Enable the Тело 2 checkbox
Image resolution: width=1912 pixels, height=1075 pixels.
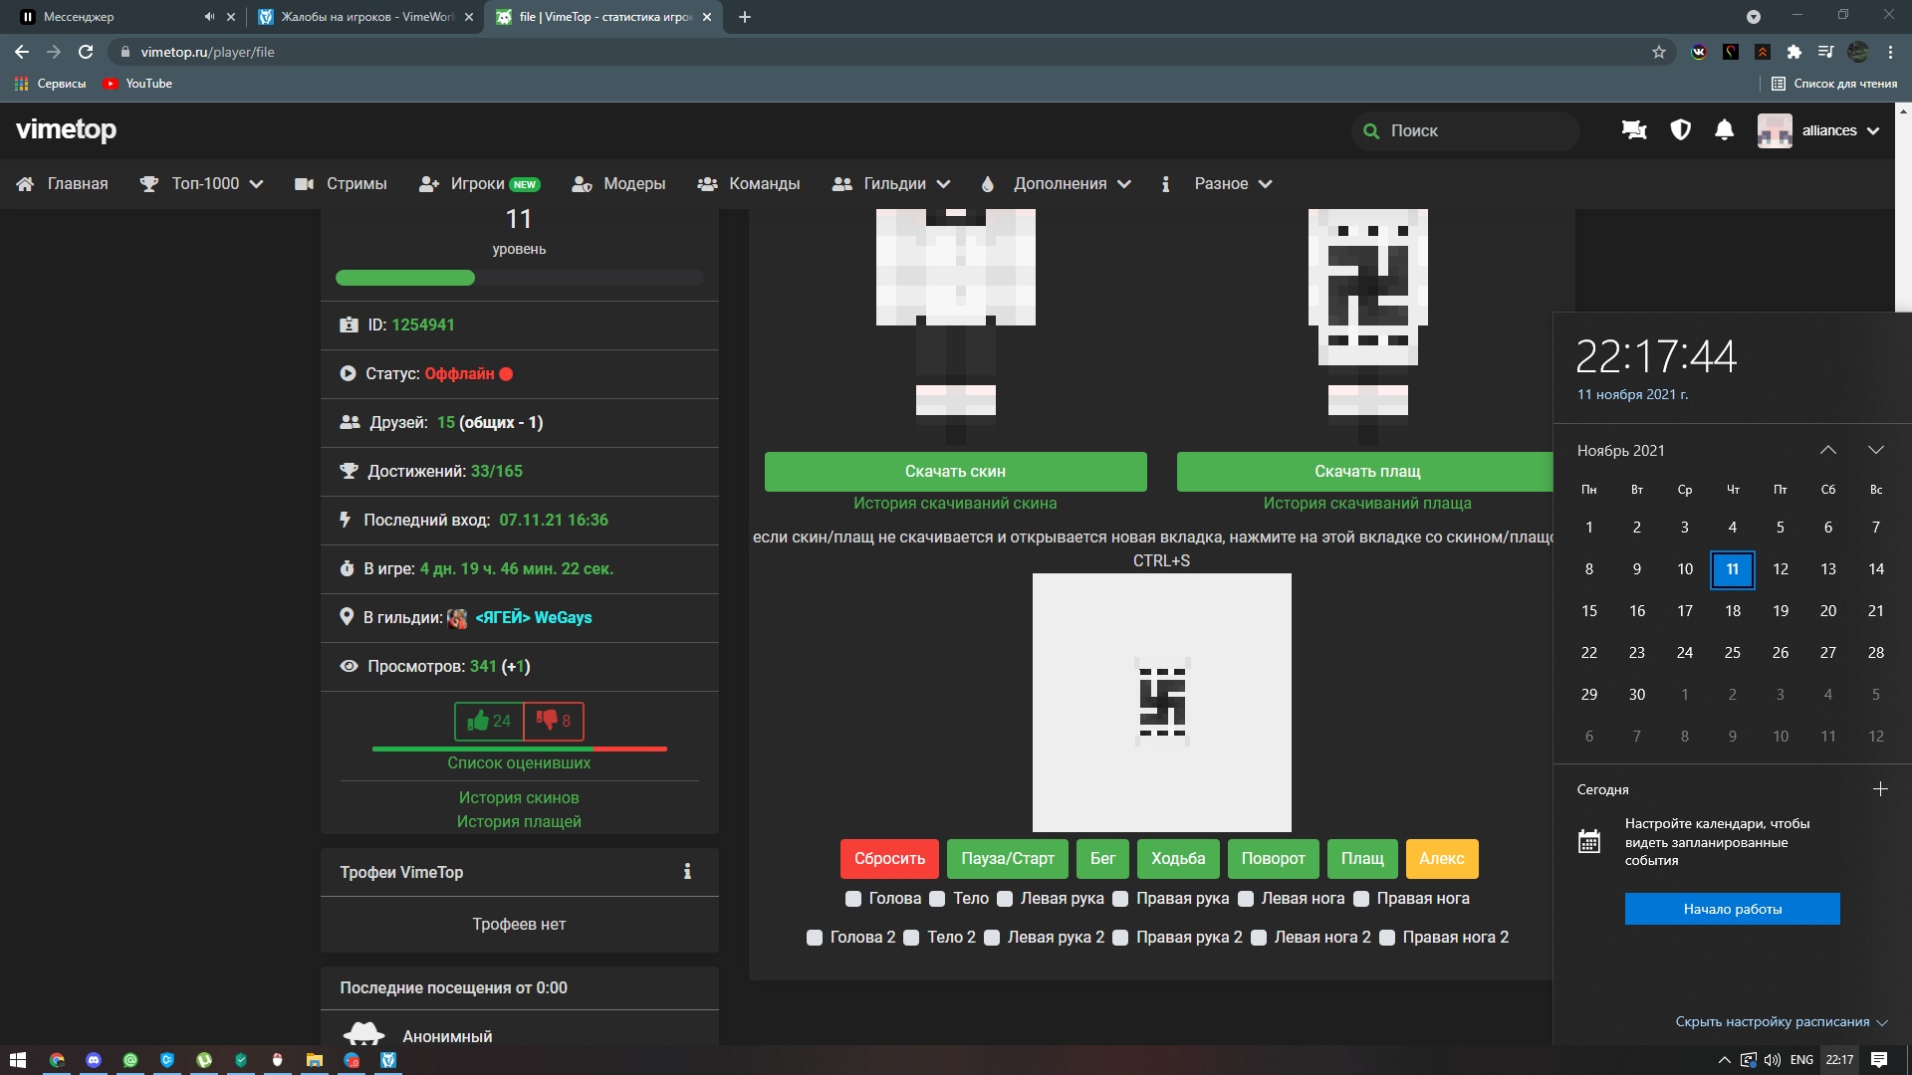(911, 938)
